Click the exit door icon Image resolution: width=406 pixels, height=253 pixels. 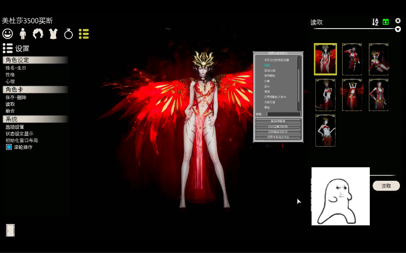[10, 230]
